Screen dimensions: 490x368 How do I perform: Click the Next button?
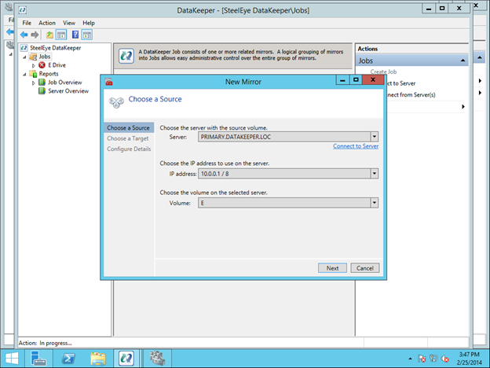coord(332,268)
